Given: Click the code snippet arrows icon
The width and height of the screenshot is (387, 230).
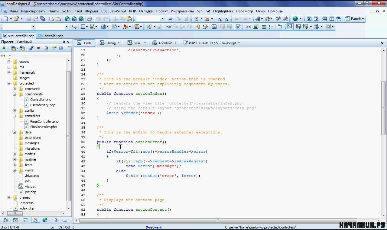Looking at the screenshot, I should pos(74,27).
